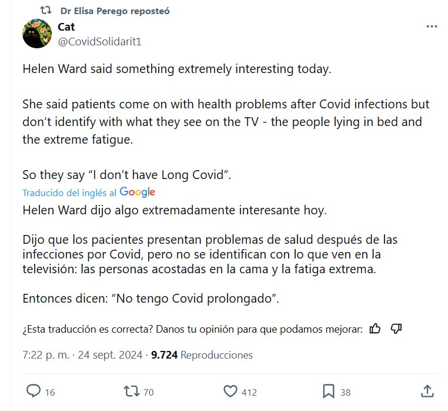Image resolution: width=448 pixels, height=411 pixels.
Task: Open the Cat display name link
Action: tap(66, 27)
